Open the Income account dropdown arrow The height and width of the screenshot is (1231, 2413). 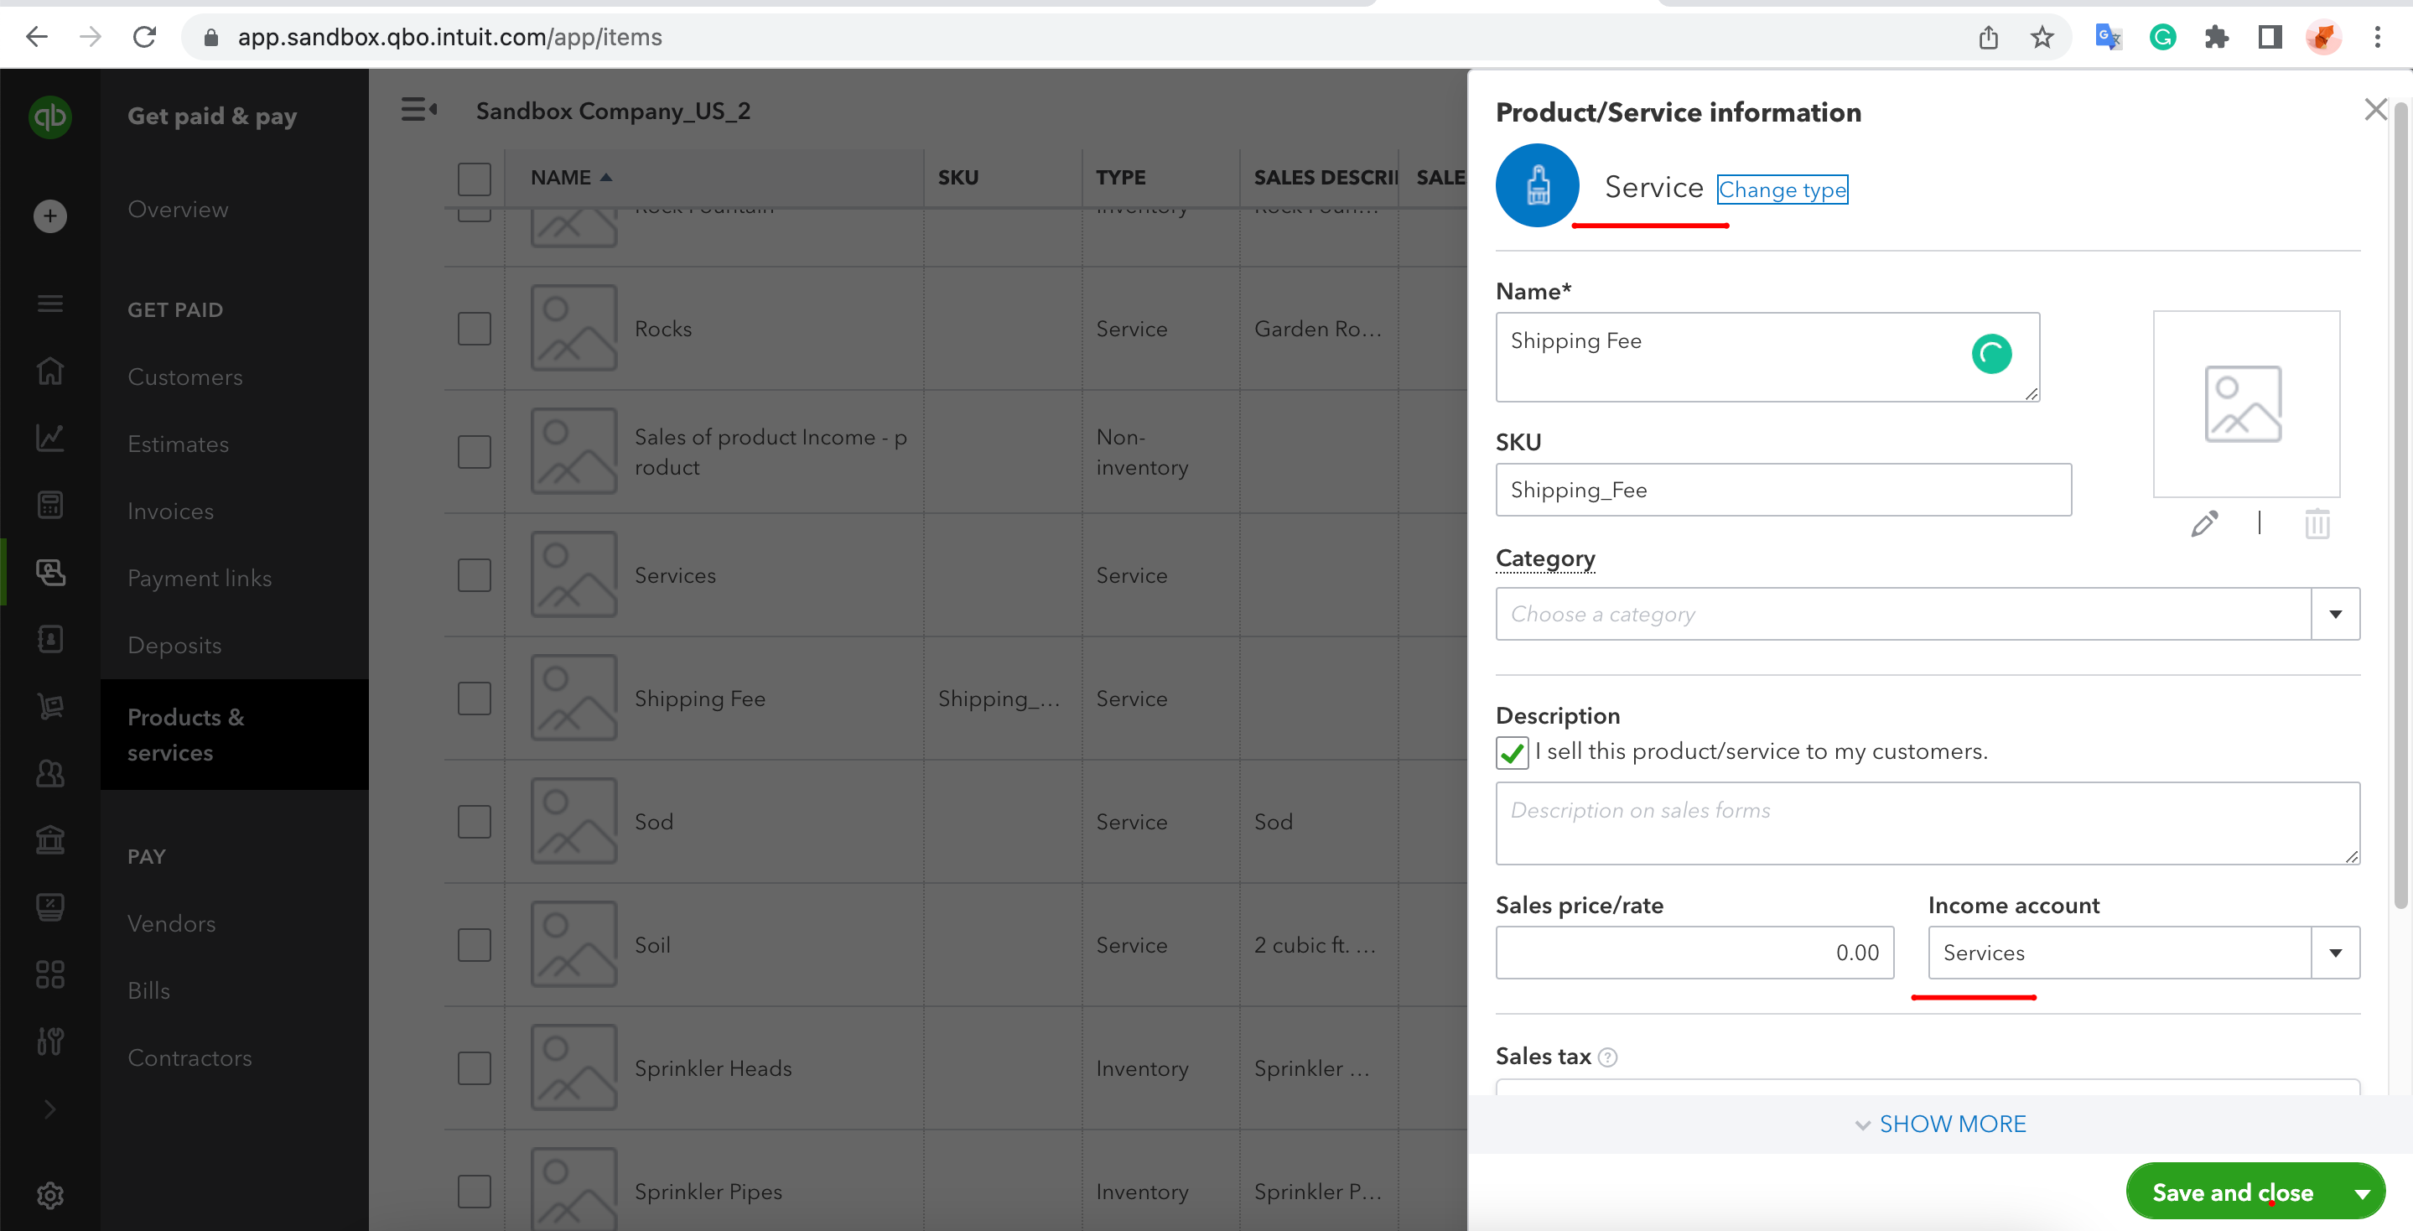pos(2335,953)
